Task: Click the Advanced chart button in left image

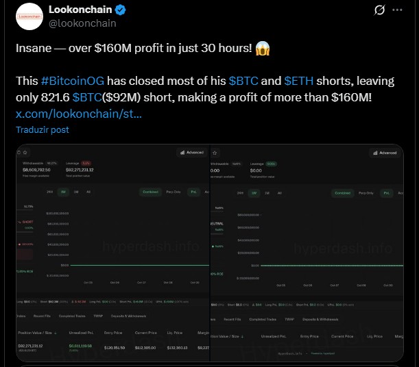Action: (191, 153)
